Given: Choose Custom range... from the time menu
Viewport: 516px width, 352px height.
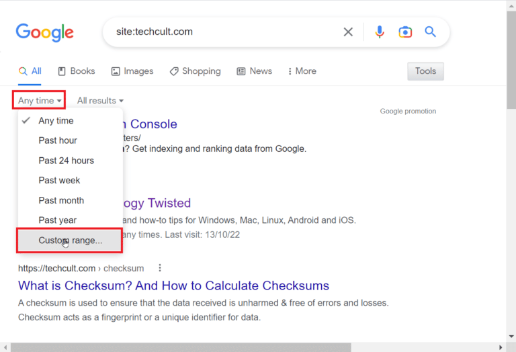Looking at the screenshot, I should click(x=70, y=240).
